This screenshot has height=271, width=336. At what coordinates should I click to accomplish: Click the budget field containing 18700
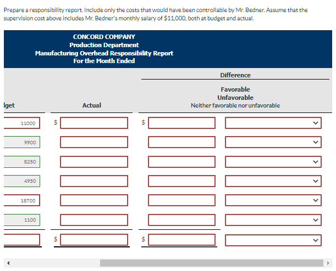(x=22, y=200)
